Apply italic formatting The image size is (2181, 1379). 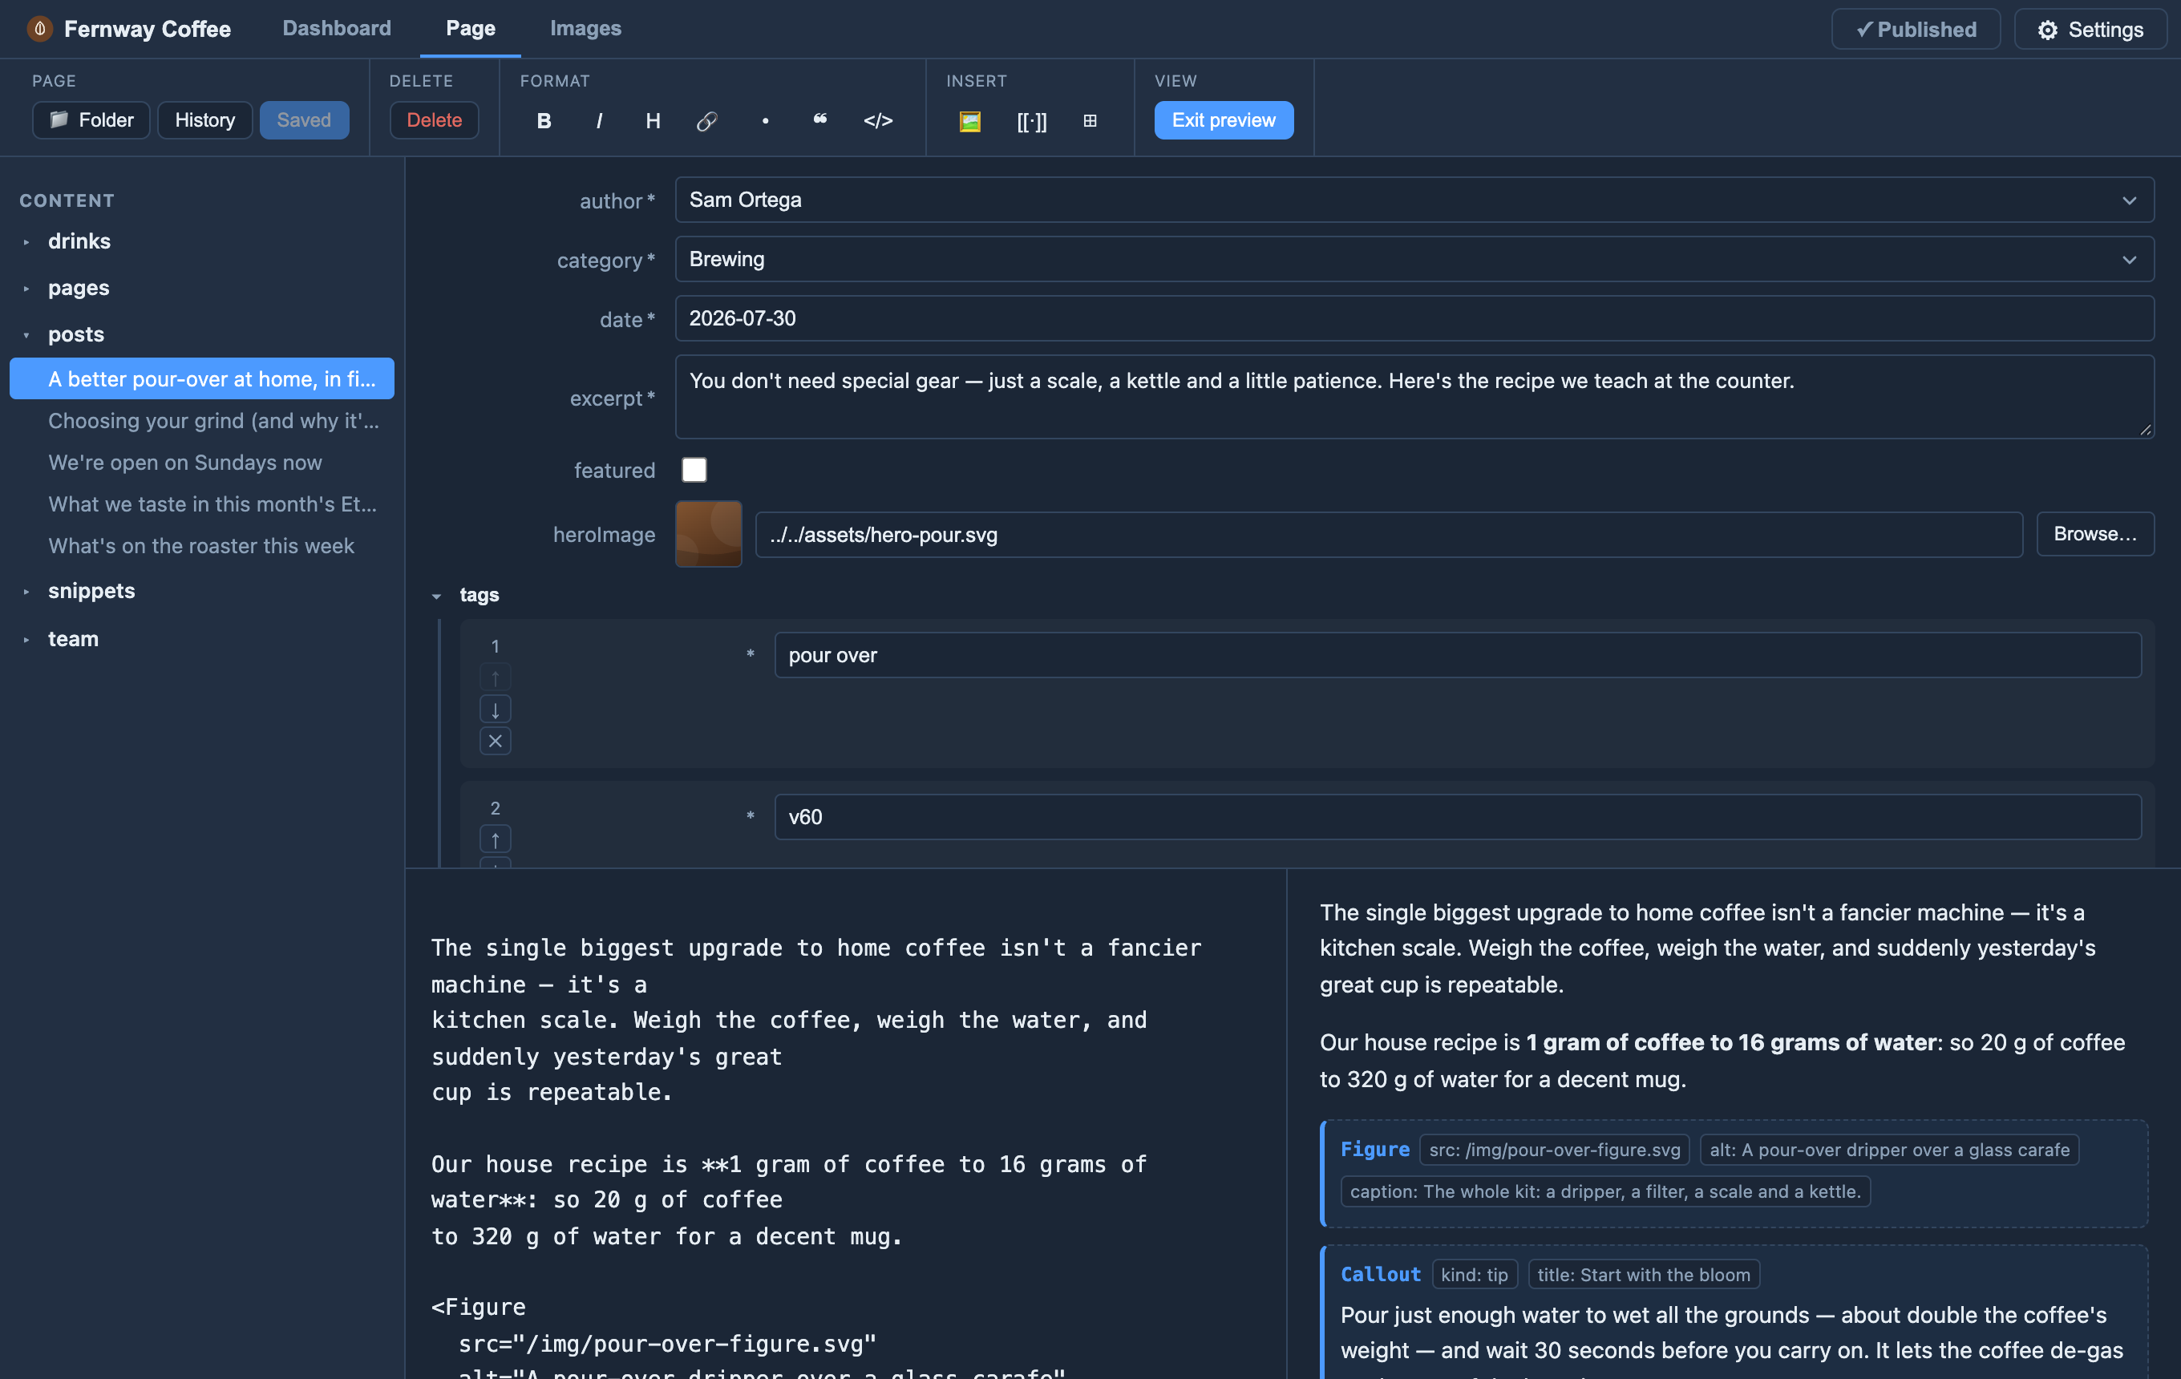(x=599, y=120)
